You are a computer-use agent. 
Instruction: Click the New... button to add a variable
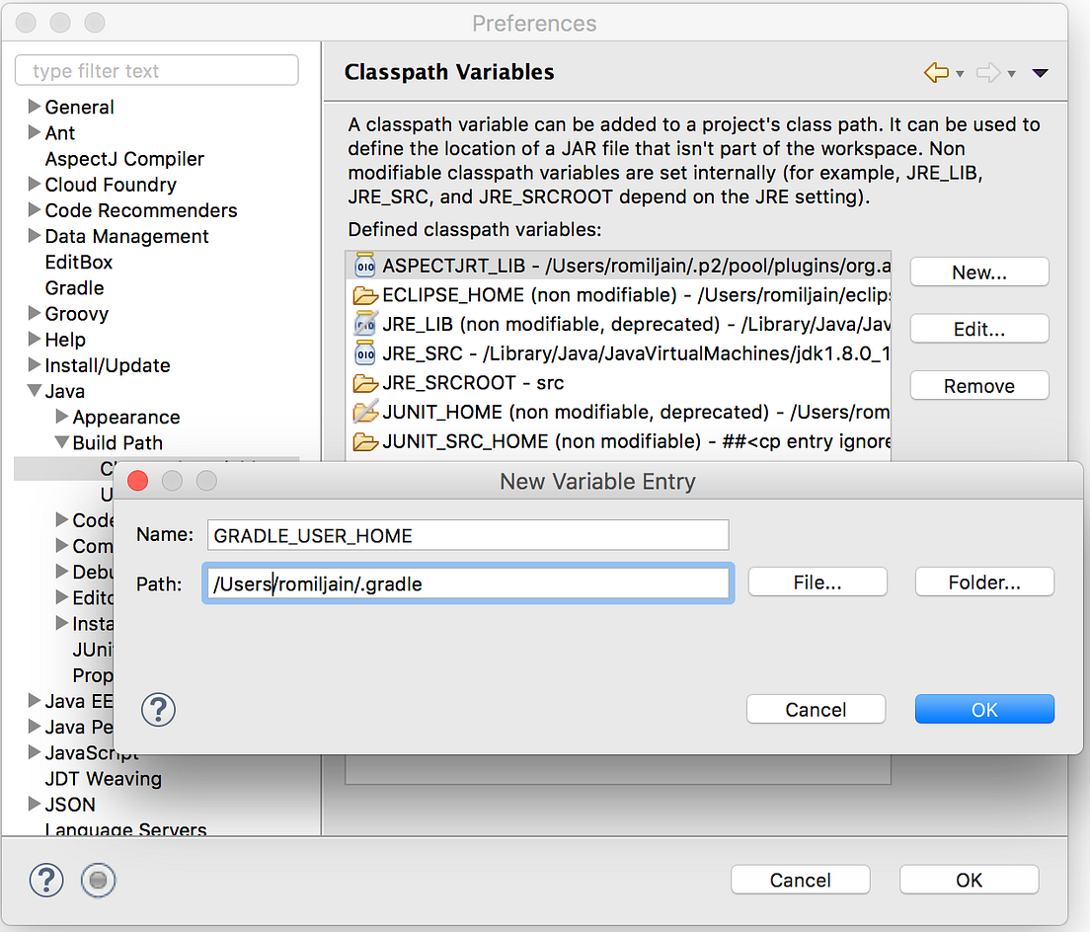coord(978,272)
